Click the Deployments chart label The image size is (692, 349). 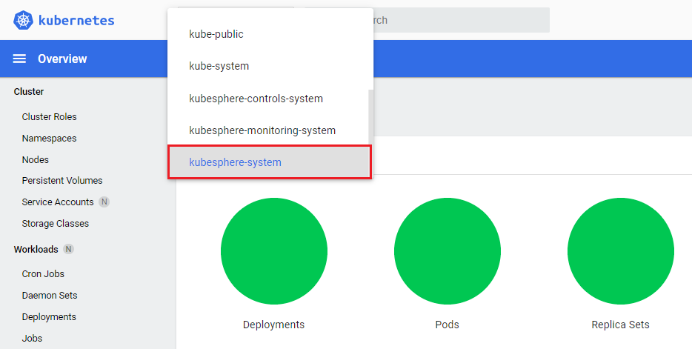tap(273, 325)
